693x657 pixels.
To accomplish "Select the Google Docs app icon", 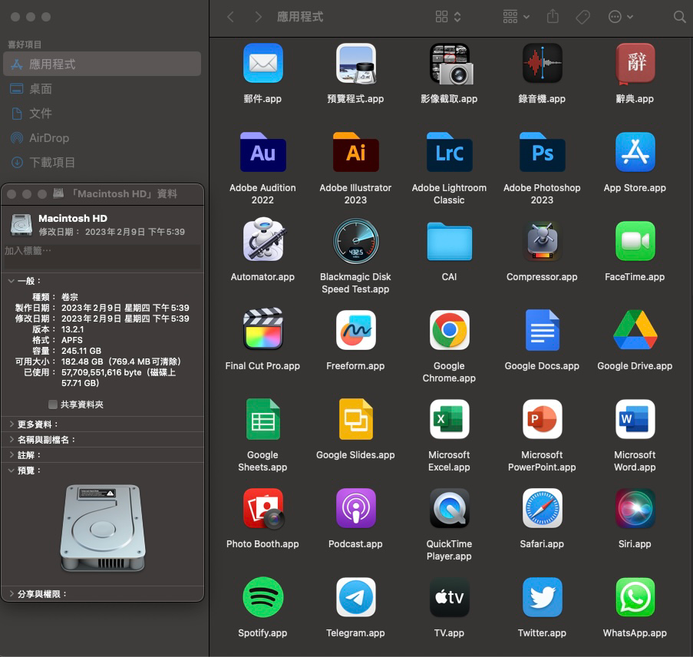I will click(x=543, y=330).
